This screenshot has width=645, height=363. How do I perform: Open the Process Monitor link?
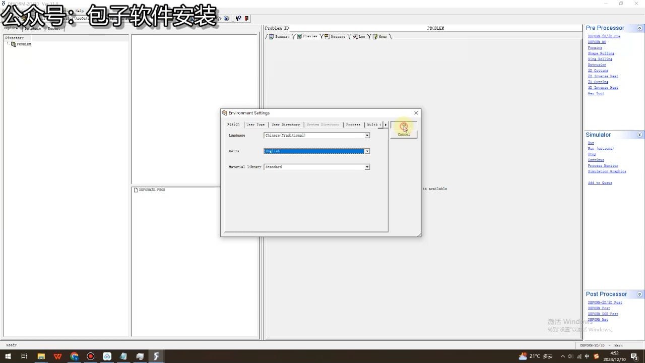point(603,165)
